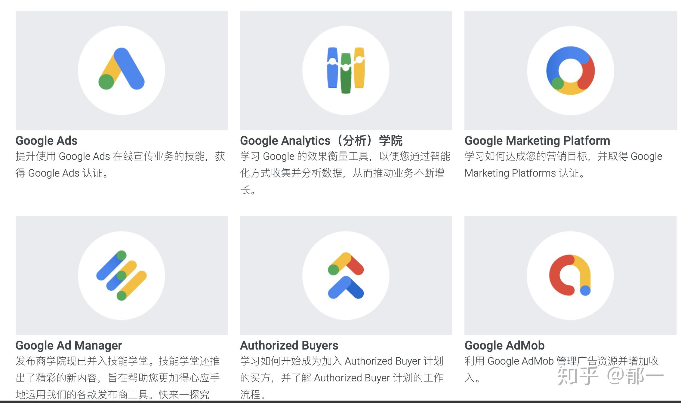Open the Google Ad Manager heading link
The height and width of the screenshot is (403, 681).
(69, 345)
